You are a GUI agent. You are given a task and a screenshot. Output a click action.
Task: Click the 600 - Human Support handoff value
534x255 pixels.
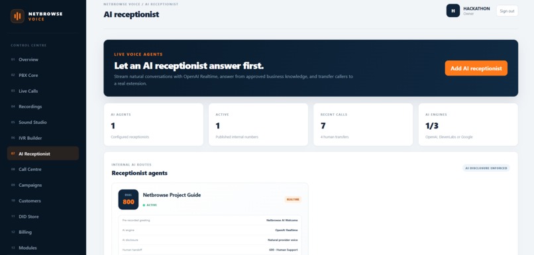point(283,250)
